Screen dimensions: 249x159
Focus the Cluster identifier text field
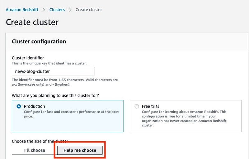click(x=53, y=71)
